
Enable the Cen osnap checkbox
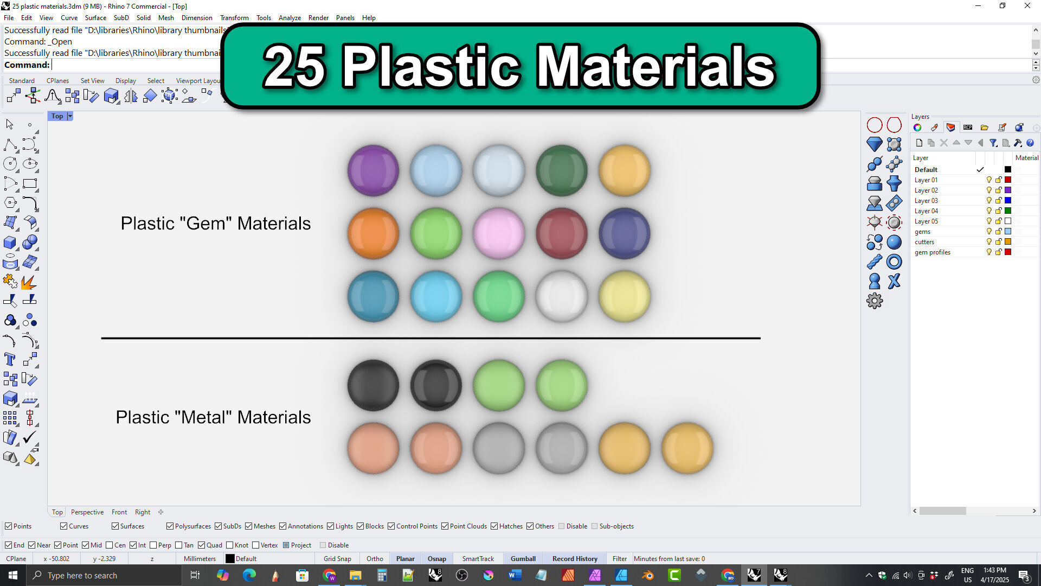tap(110, 545)
